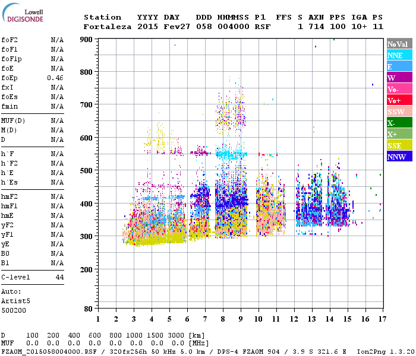Click the day-of-year value 058
The height and width of the screenshot is (356, 416).
coord(204,27)
